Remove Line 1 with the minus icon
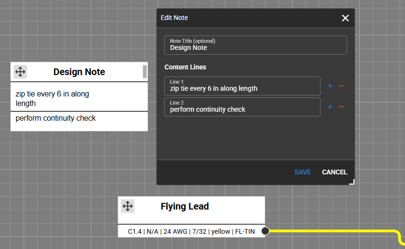 [x=341, y=86]
